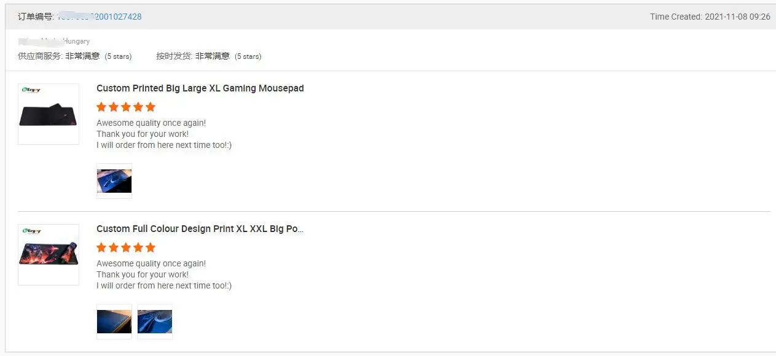Click the Hungary country label
This screenshot has height=356, width=776.
click(x=76, y=41)
